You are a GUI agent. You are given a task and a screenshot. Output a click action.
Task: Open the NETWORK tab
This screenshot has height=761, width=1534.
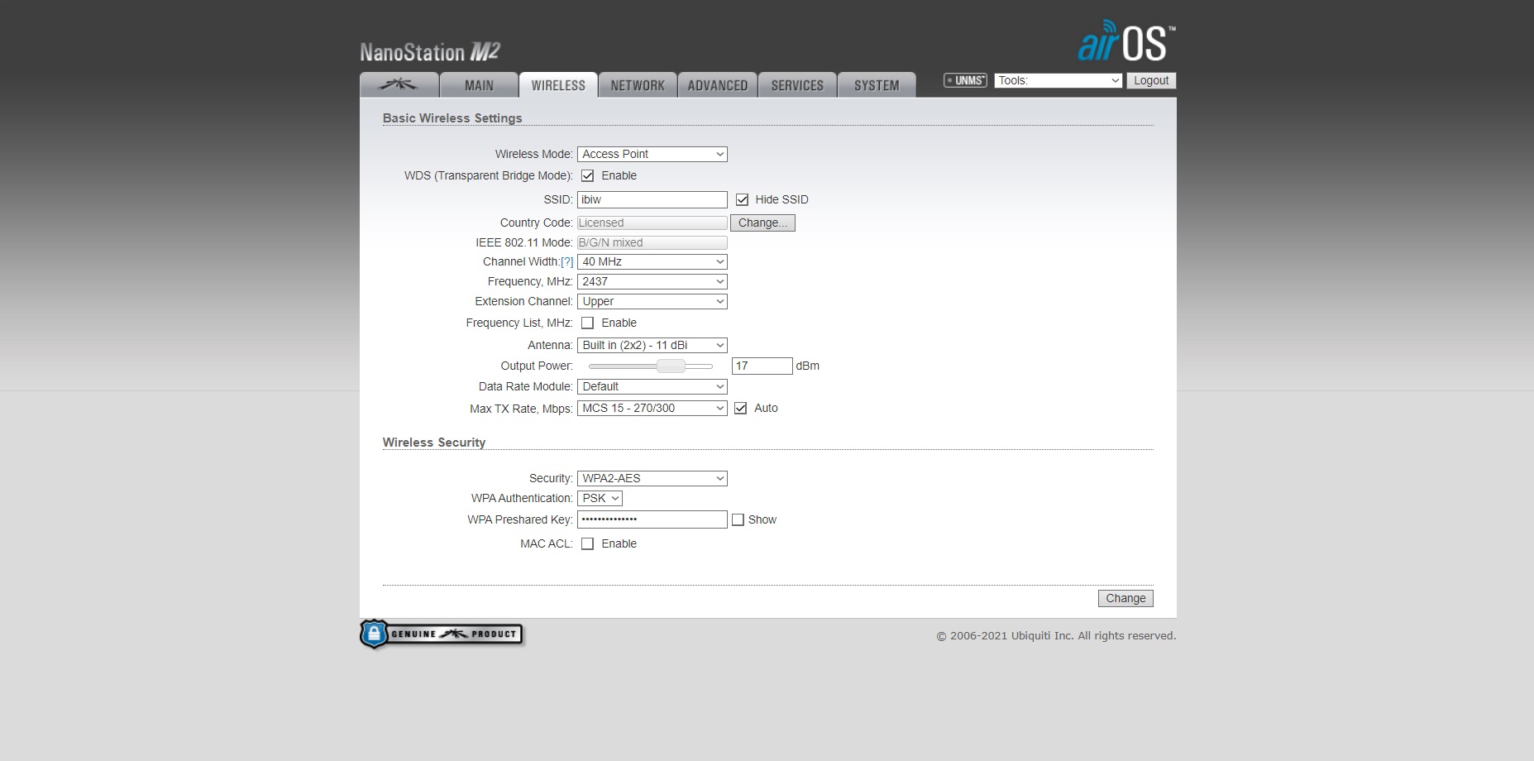tap(638, 85)
